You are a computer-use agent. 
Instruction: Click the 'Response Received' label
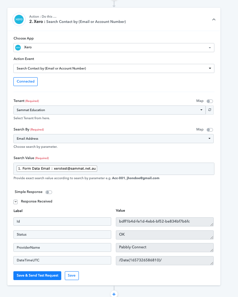click(x=37, y=201)
